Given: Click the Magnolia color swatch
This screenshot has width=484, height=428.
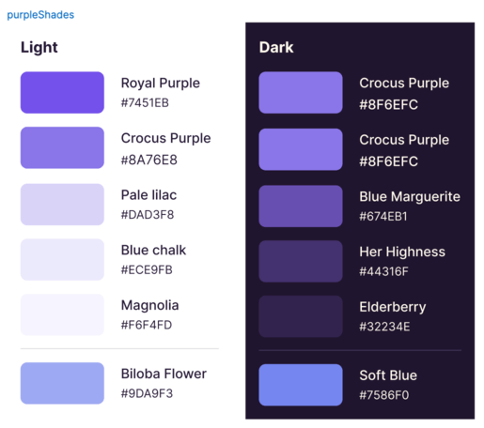Looking at the screenshot, I should coord(62,314).
